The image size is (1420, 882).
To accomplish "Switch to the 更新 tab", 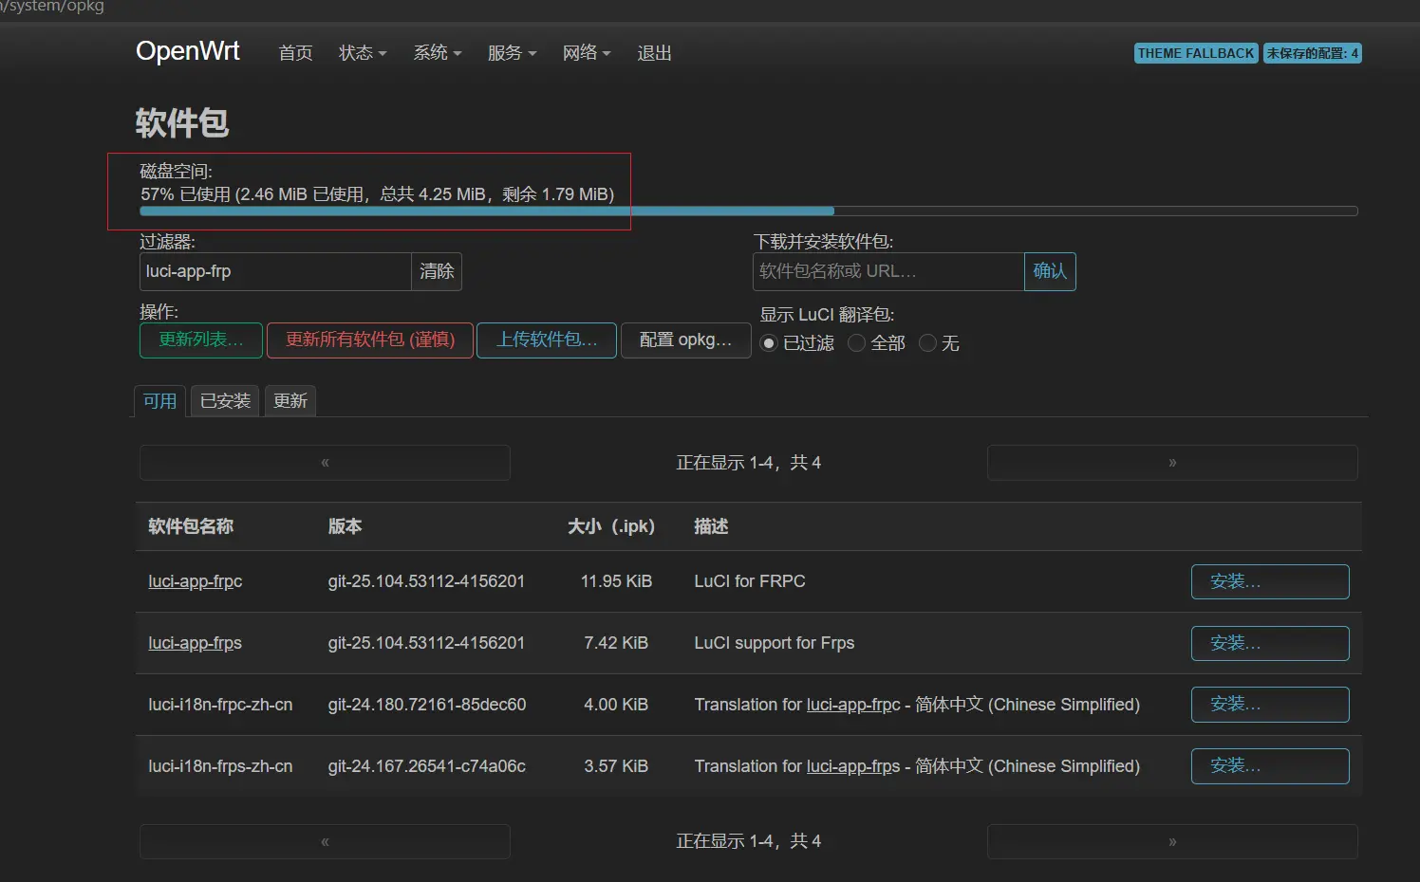I will (x=290, y=401).
